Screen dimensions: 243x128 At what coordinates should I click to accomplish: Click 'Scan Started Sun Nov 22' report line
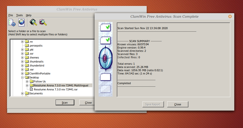142,28
